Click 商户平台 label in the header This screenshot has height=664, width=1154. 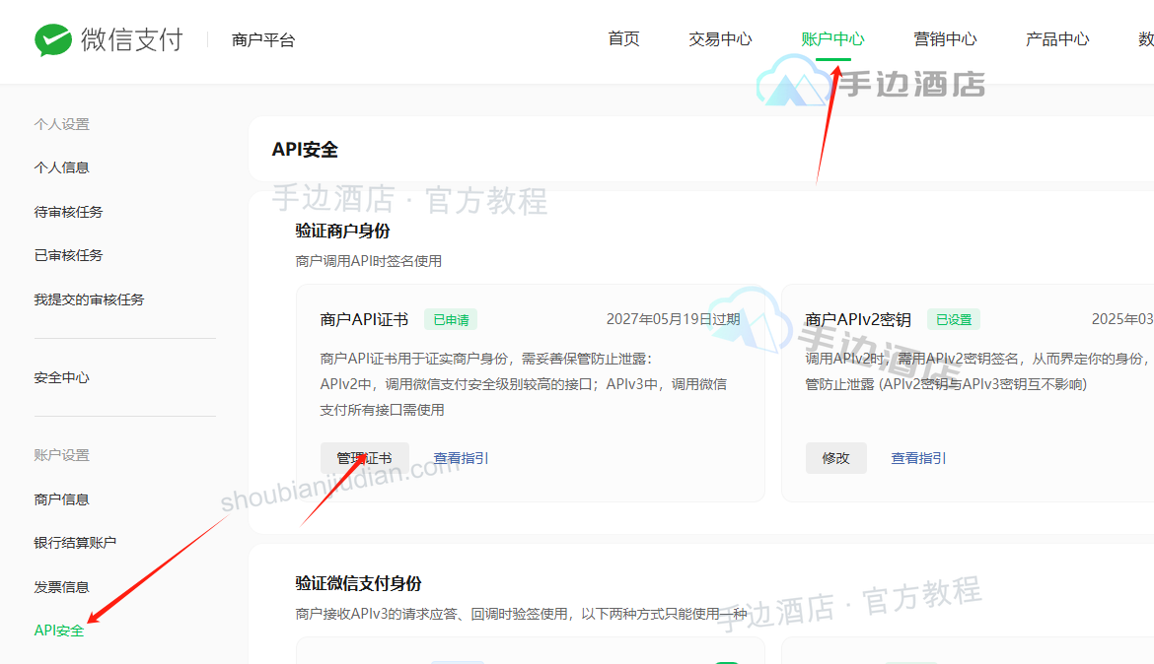(x=262, y=39)
